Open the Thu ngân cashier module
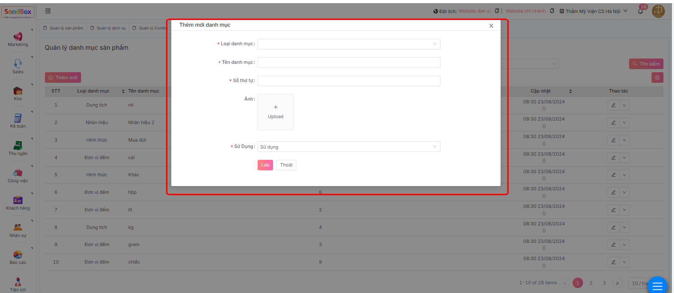This screenshot has width=674, height=293. coord(18,145)
